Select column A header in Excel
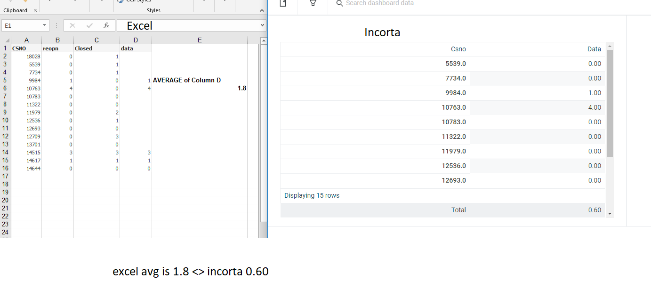 click(x=26, y=40)
